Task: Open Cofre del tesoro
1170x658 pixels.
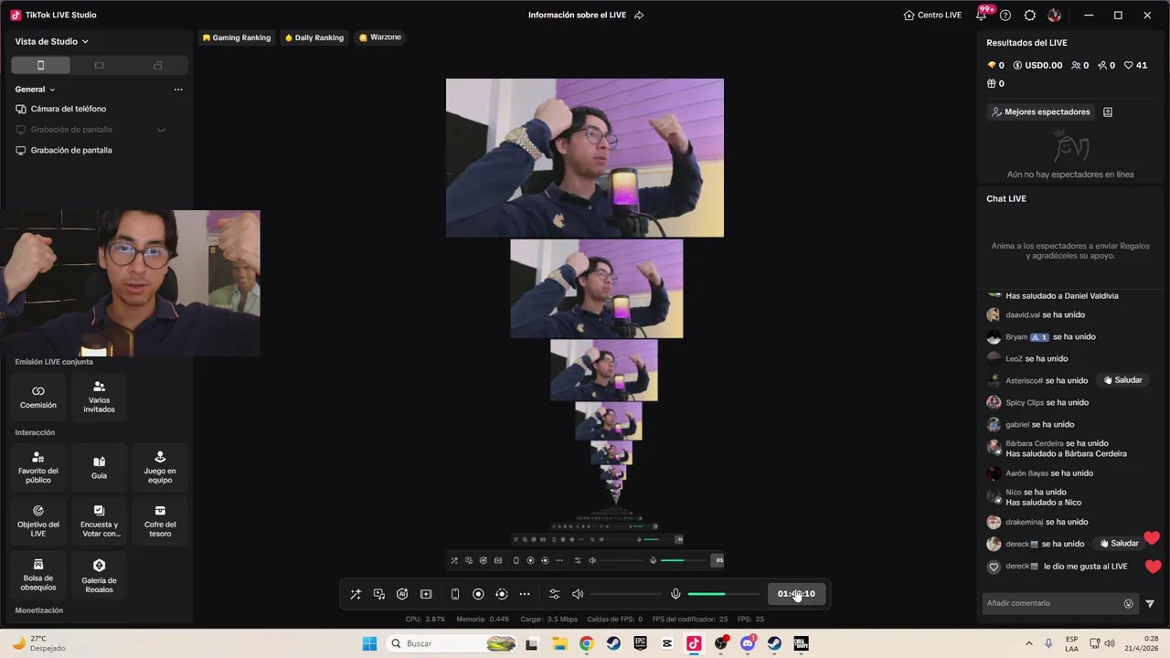Action: 160,521
